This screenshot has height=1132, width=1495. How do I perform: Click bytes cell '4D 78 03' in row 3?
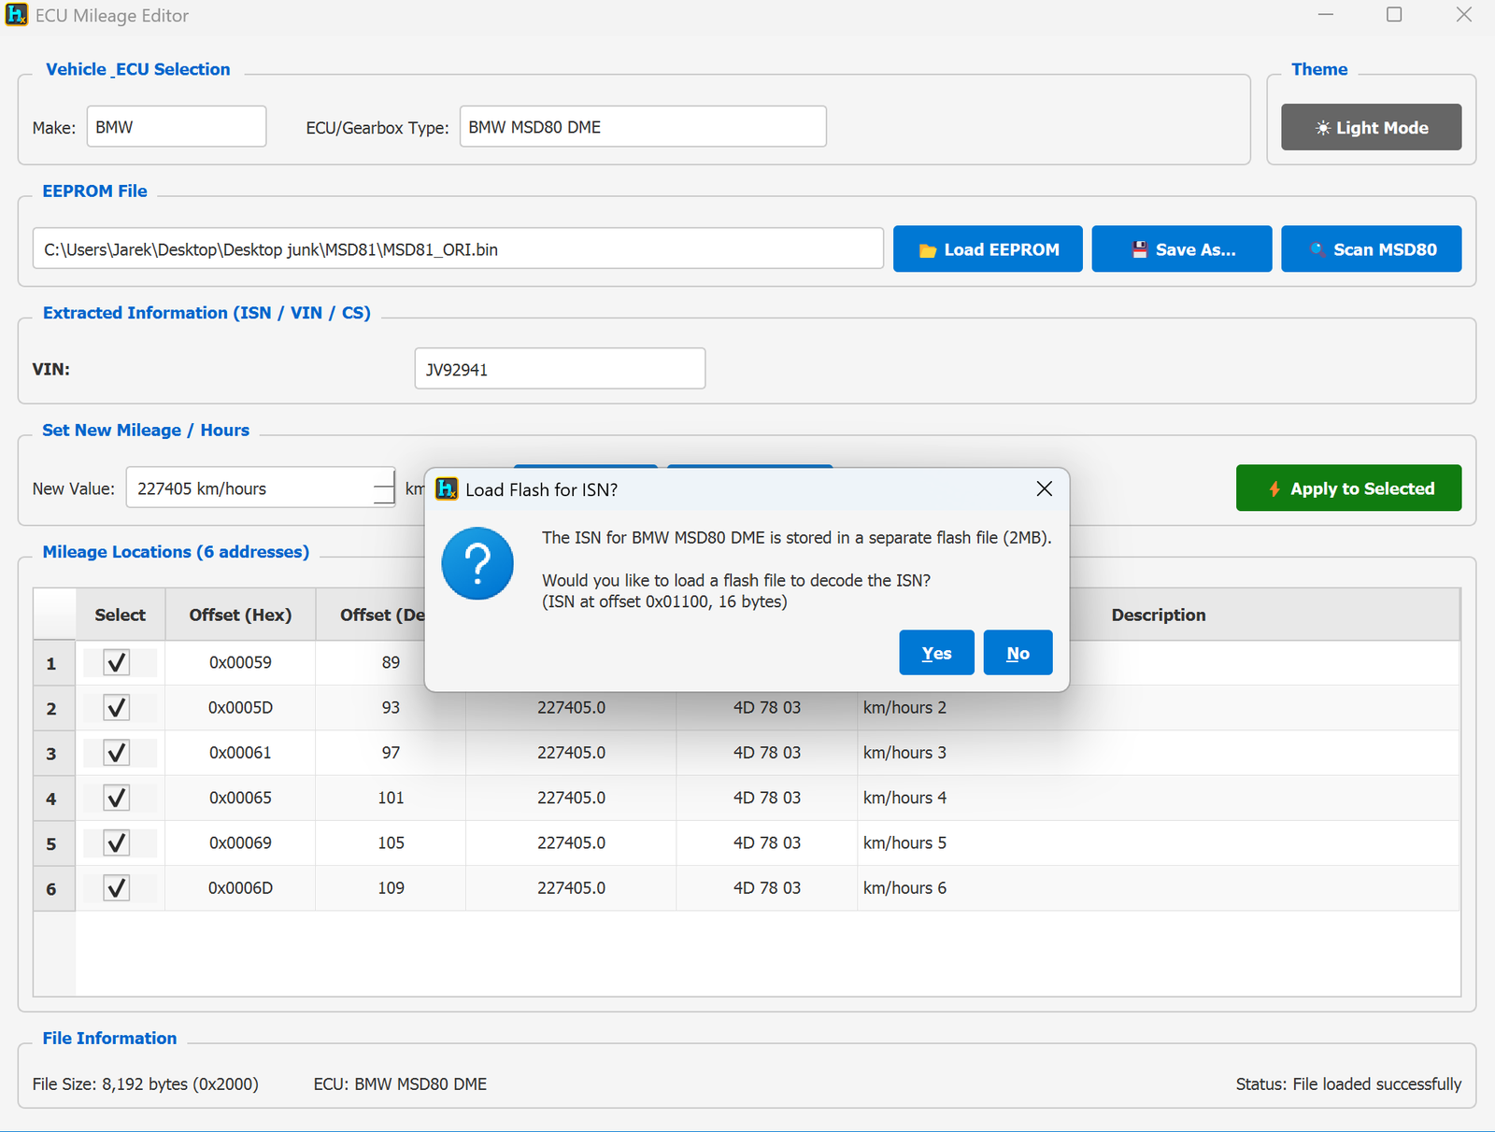tap(767, 752)
